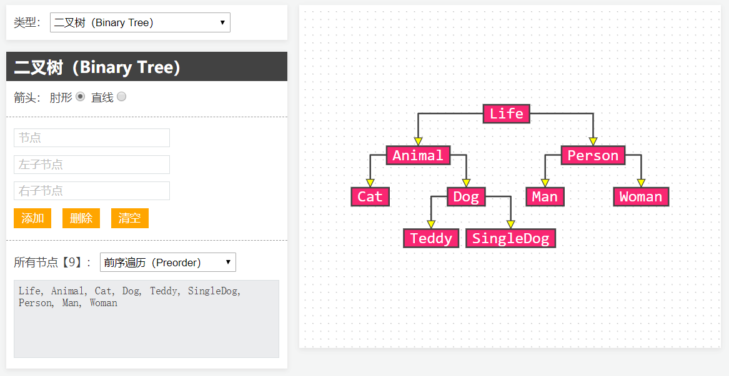Screen dimensions: 729x376
Task: Focus the 右子节点 right child input
Action: click(x=92, y=191)
